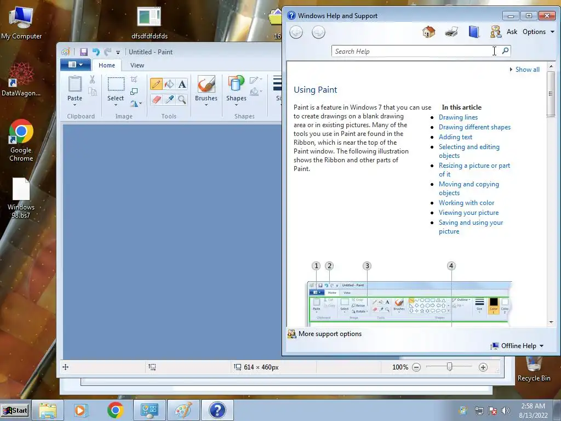Screen dimensions: 561x421
Task: Click Paint zoom out minus button
Action: pos(416,367)
